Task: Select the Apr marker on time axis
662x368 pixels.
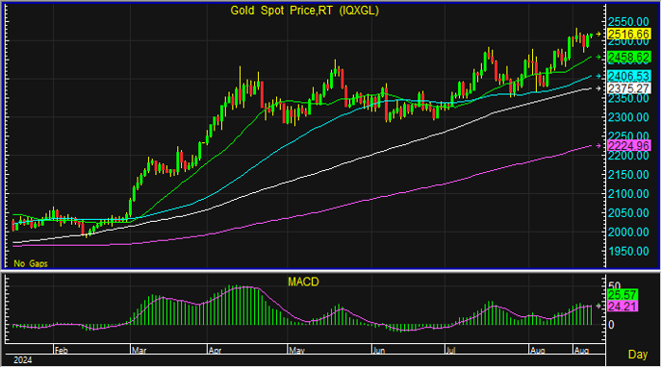Action: click(x=215, y=351)
